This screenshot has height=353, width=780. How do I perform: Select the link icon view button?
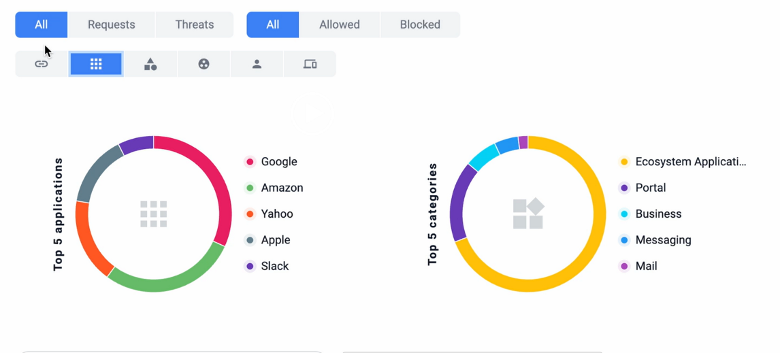point(42,64)
